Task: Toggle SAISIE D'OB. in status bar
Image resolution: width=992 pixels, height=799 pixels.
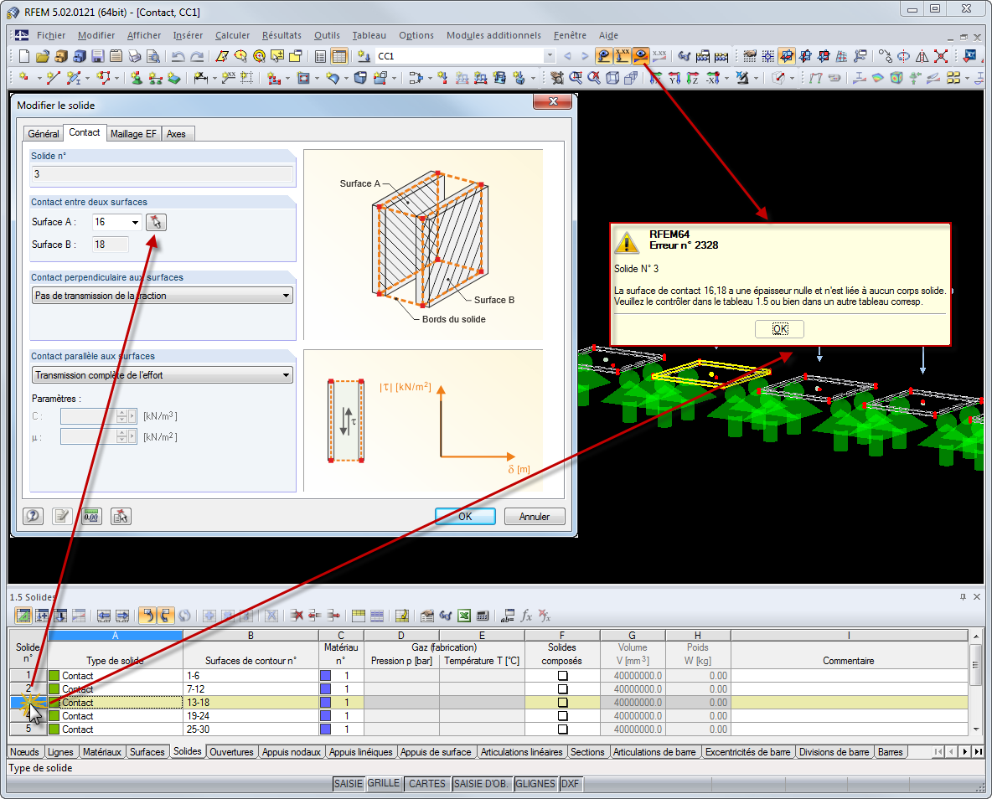Action: 481,783
